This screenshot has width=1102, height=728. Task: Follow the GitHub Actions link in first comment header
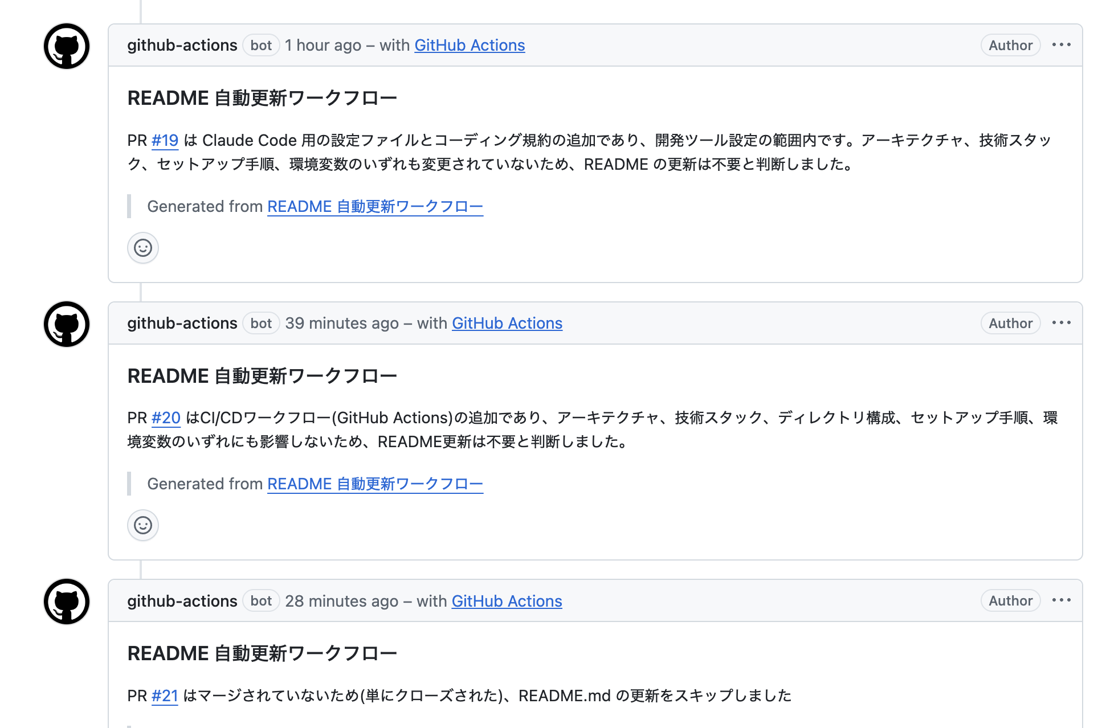470,45
